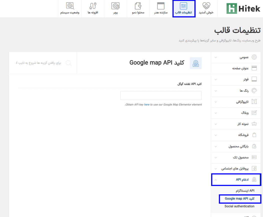Click the وبلاگ pencil icon
Viewport: 263px width, 217px height.
pyautogui.click(x=254, y=113)
